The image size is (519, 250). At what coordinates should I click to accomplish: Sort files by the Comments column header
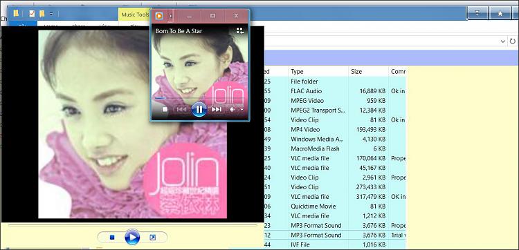[x=397, y=71]
